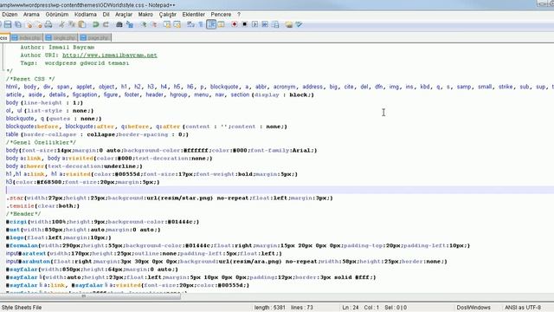Click the yellow plugin toolbar icon
The height and width of the screenshot is (312, 554).
click(289, 24)
